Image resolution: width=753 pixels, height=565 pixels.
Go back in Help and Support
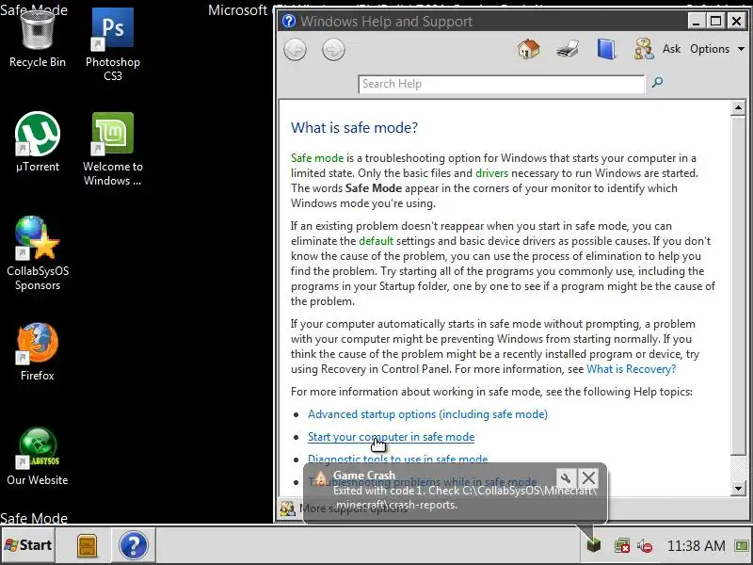pos(295,50)
